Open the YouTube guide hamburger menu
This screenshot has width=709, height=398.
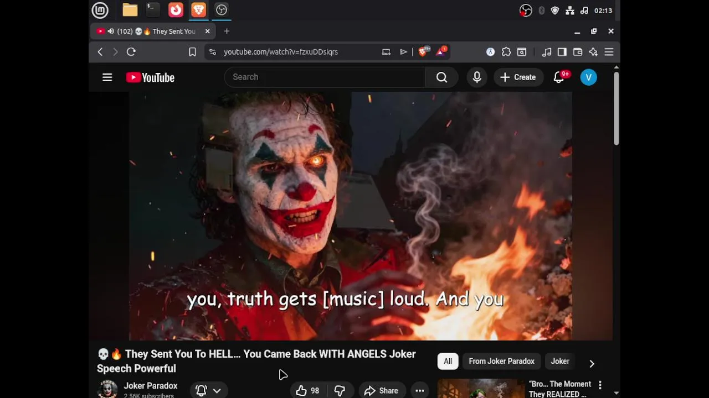point(107,77)
